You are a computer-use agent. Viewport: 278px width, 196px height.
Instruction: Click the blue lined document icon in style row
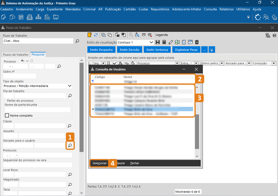(x=184, y=42)
